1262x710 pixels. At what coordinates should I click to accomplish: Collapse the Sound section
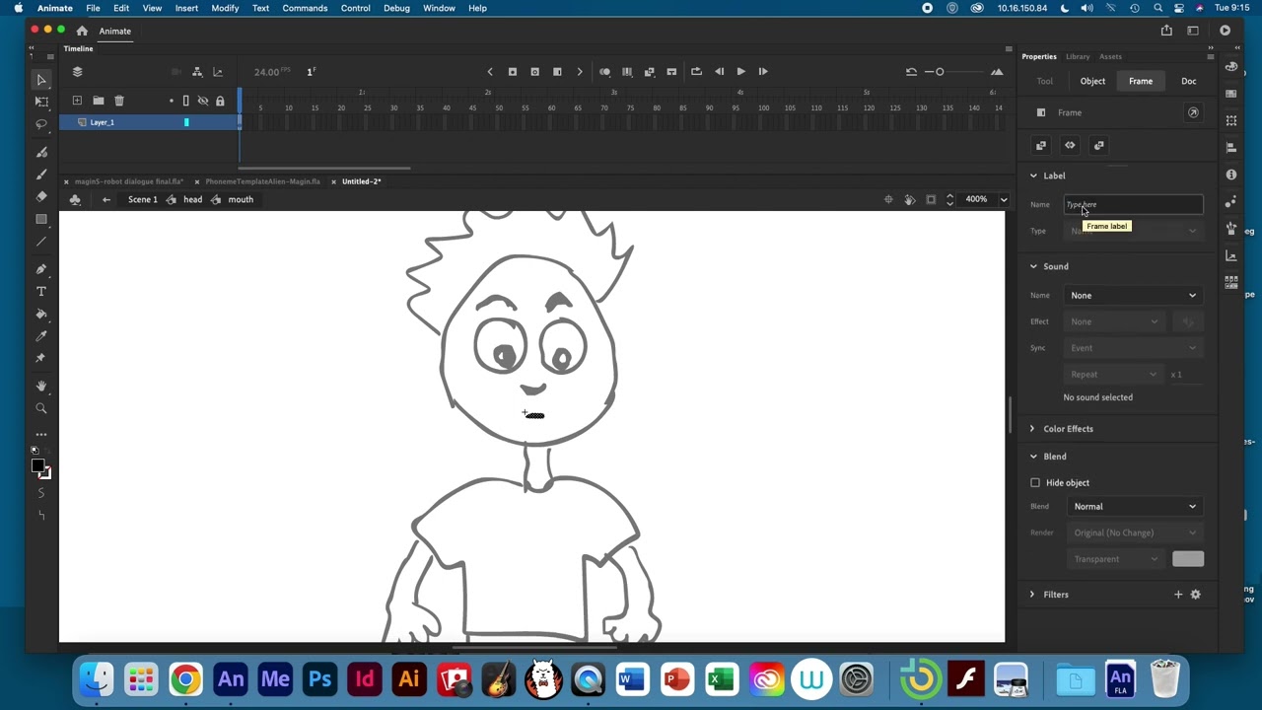coord(1033,266)
